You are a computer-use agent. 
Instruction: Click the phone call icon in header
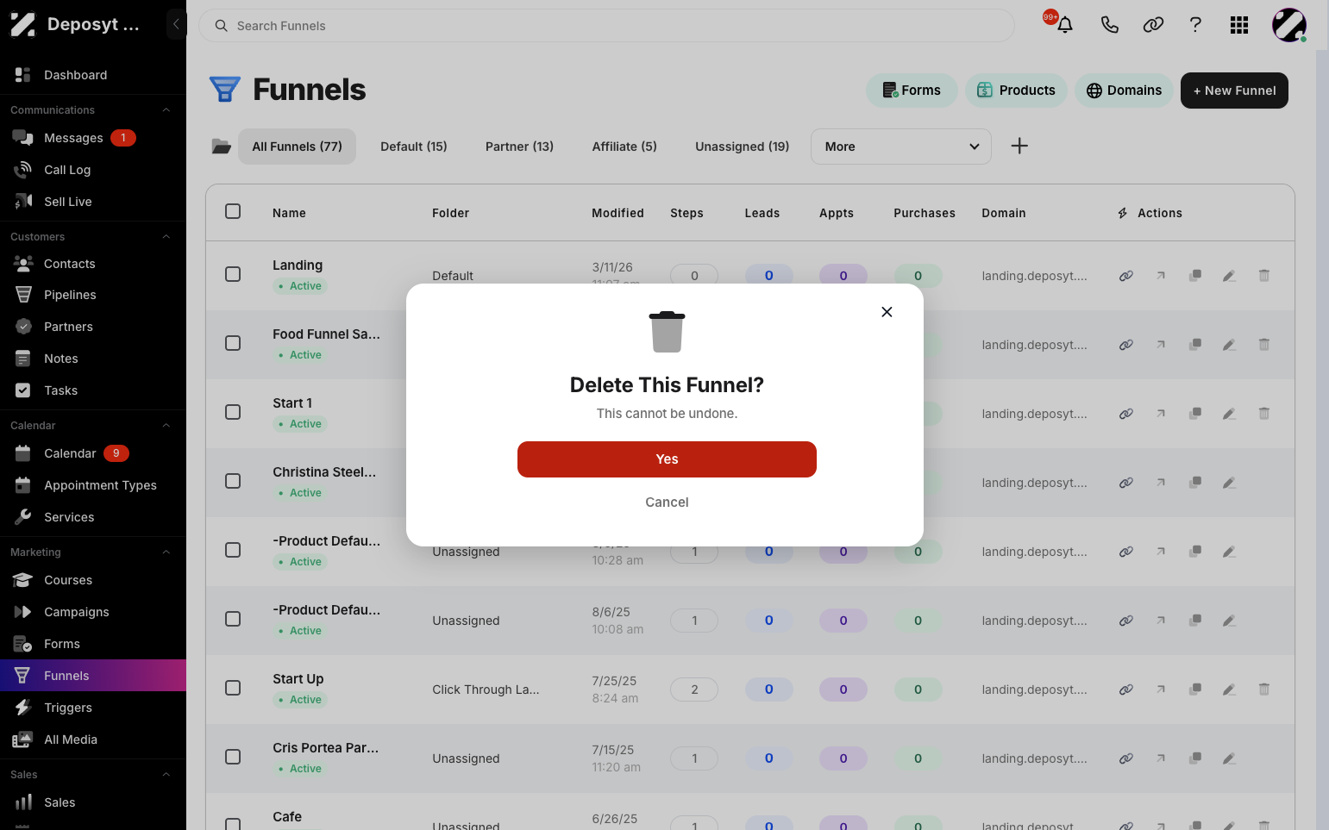(1110, 25)
